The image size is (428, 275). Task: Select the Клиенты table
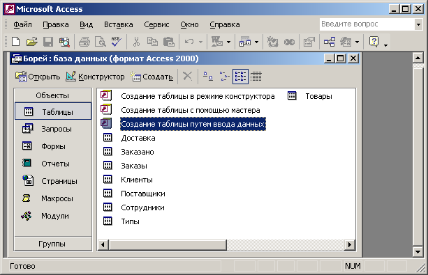(x=128, y=180)
